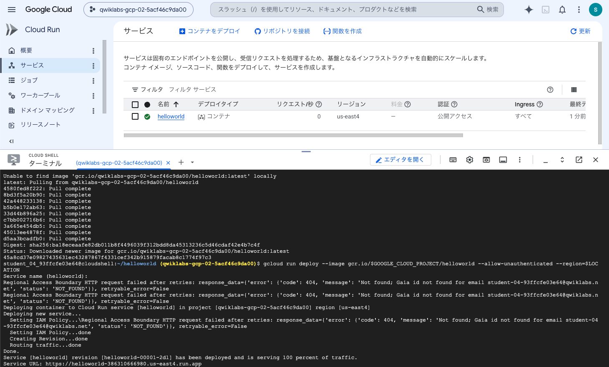
Task: Show help for リクエスト/秒 column
Action: click(319, 104)
